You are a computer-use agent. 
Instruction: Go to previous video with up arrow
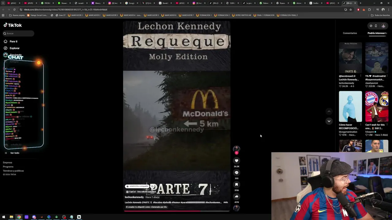point(329,112)
